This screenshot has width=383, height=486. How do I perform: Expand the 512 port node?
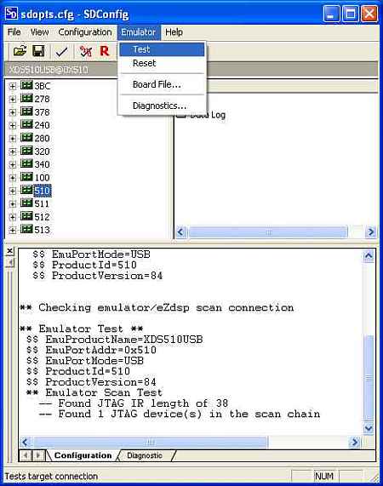[13, 217]
